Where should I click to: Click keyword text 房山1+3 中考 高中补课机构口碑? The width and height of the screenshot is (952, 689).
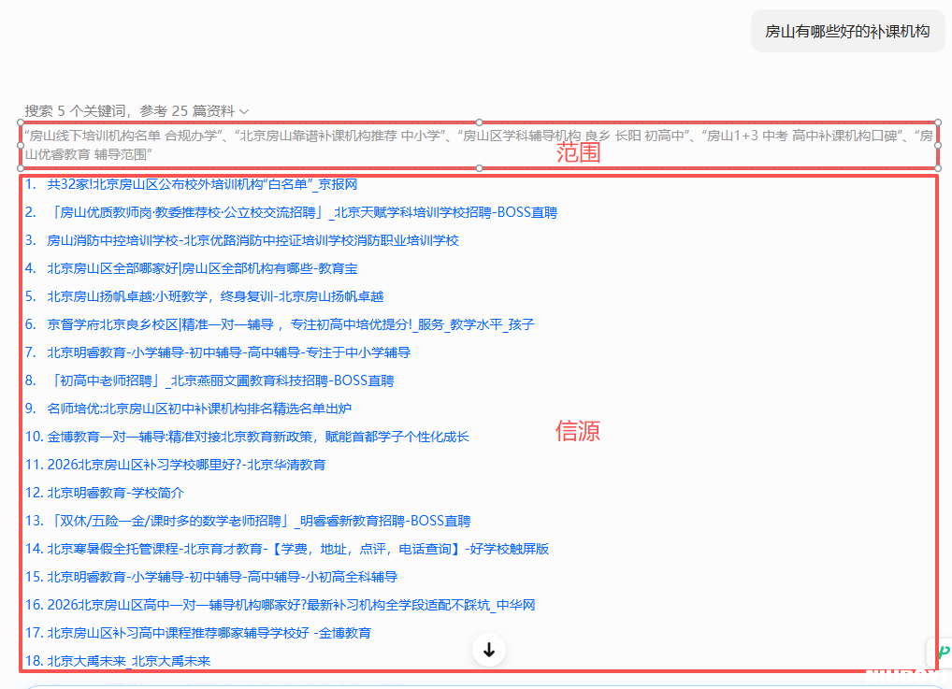802,136
